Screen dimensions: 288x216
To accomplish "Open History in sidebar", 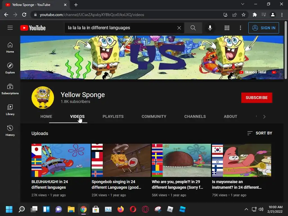I will point(10,130).
